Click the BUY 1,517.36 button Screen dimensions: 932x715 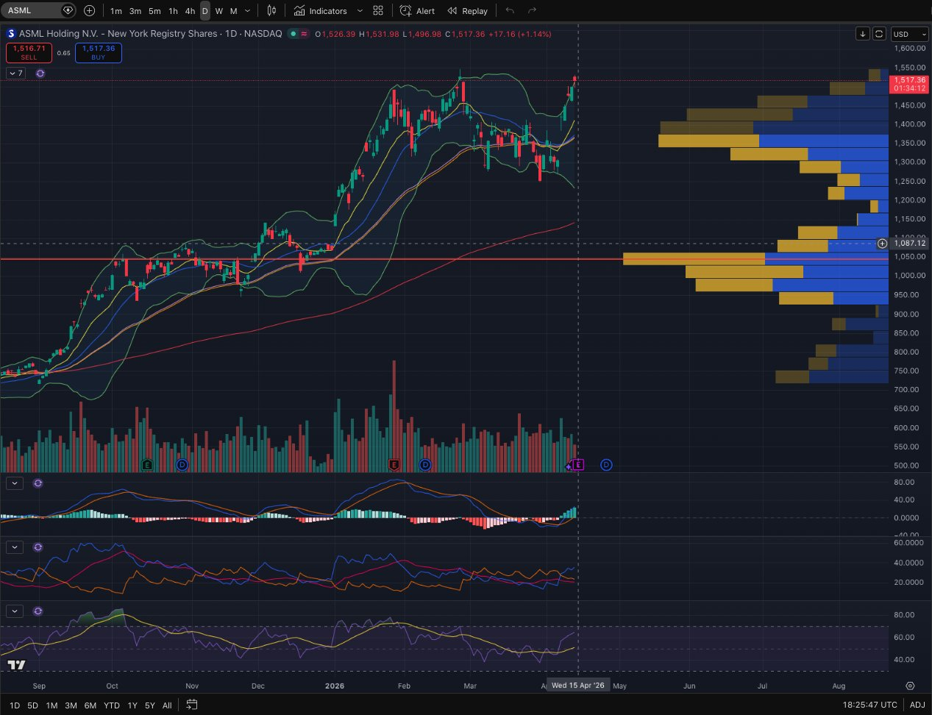[99, 52]
